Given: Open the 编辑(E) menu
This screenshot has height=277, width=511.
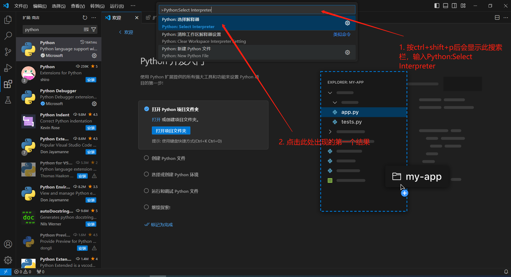Looking at the screenshot, I should (x=40, y=6).
